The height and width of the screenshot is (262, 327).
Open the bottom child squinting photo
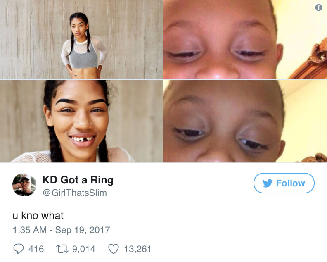pos(245,121)
